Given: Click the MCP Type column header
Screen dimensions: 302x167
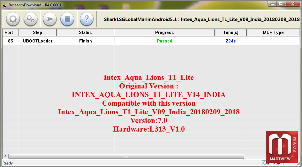Looking at the screenshot, I should click(273, 33).
